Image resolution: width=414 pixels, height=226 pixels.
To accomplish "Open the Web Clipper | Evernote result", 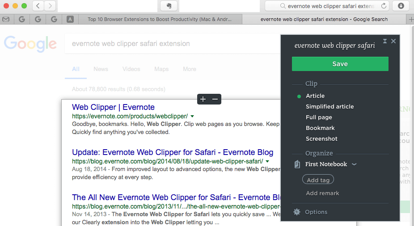I will [113, 107].
